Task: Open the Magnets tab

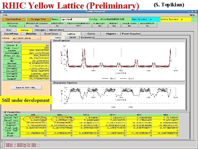Action: (x=111, y=34)
